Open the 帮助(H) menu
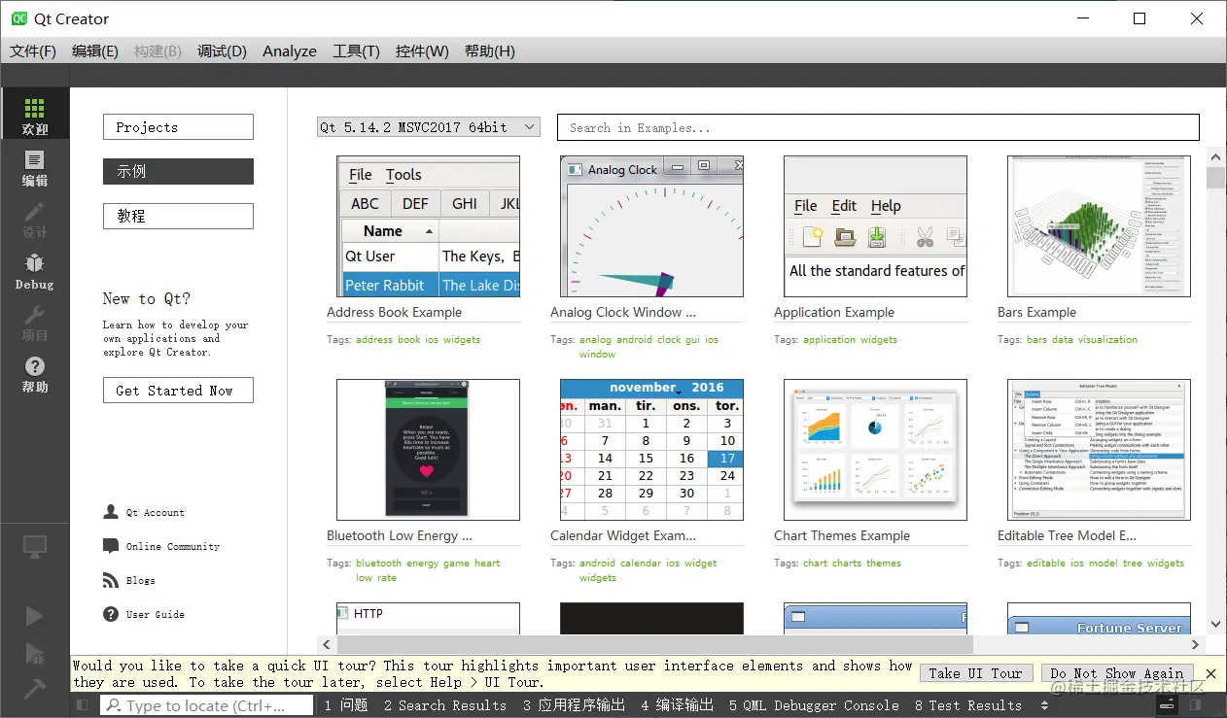 point(490,51)
